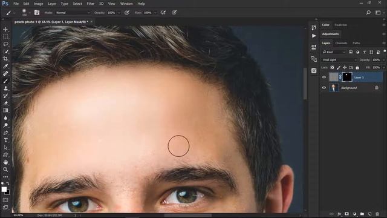Open the layer Fill dropdown arrow
Viewport: 387px width, 218px height.
[383, 67]
